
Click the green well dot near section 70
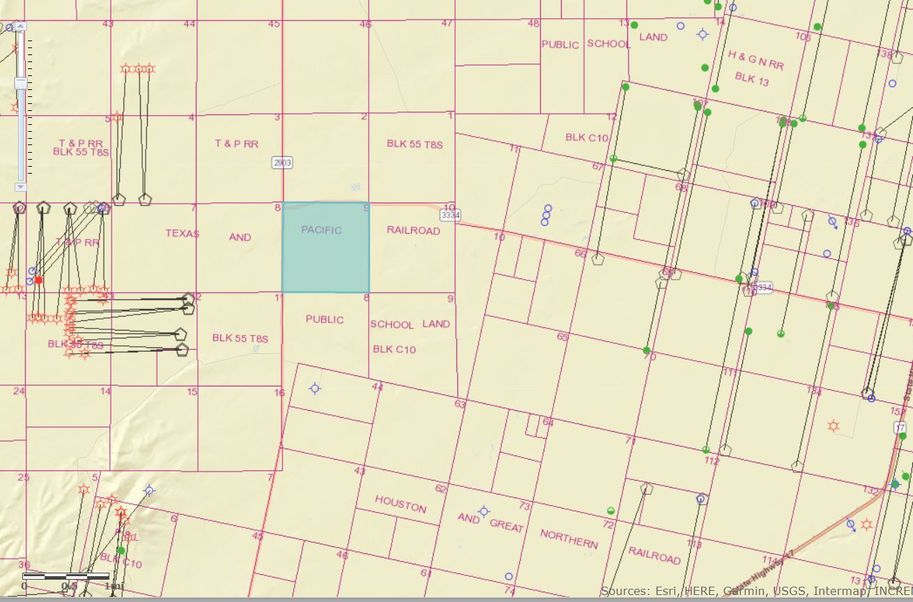click(647, 350)
